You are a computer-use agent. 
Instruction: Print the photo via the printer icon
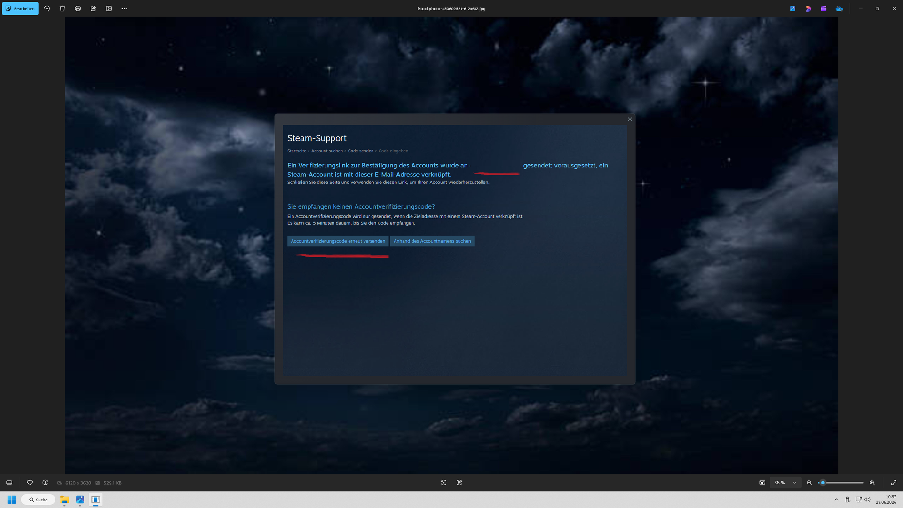point(78,8)
